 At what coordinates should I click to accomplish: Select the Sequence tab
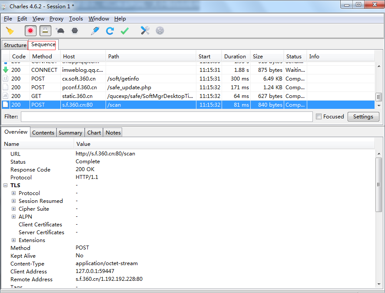[x=43, y=44]
